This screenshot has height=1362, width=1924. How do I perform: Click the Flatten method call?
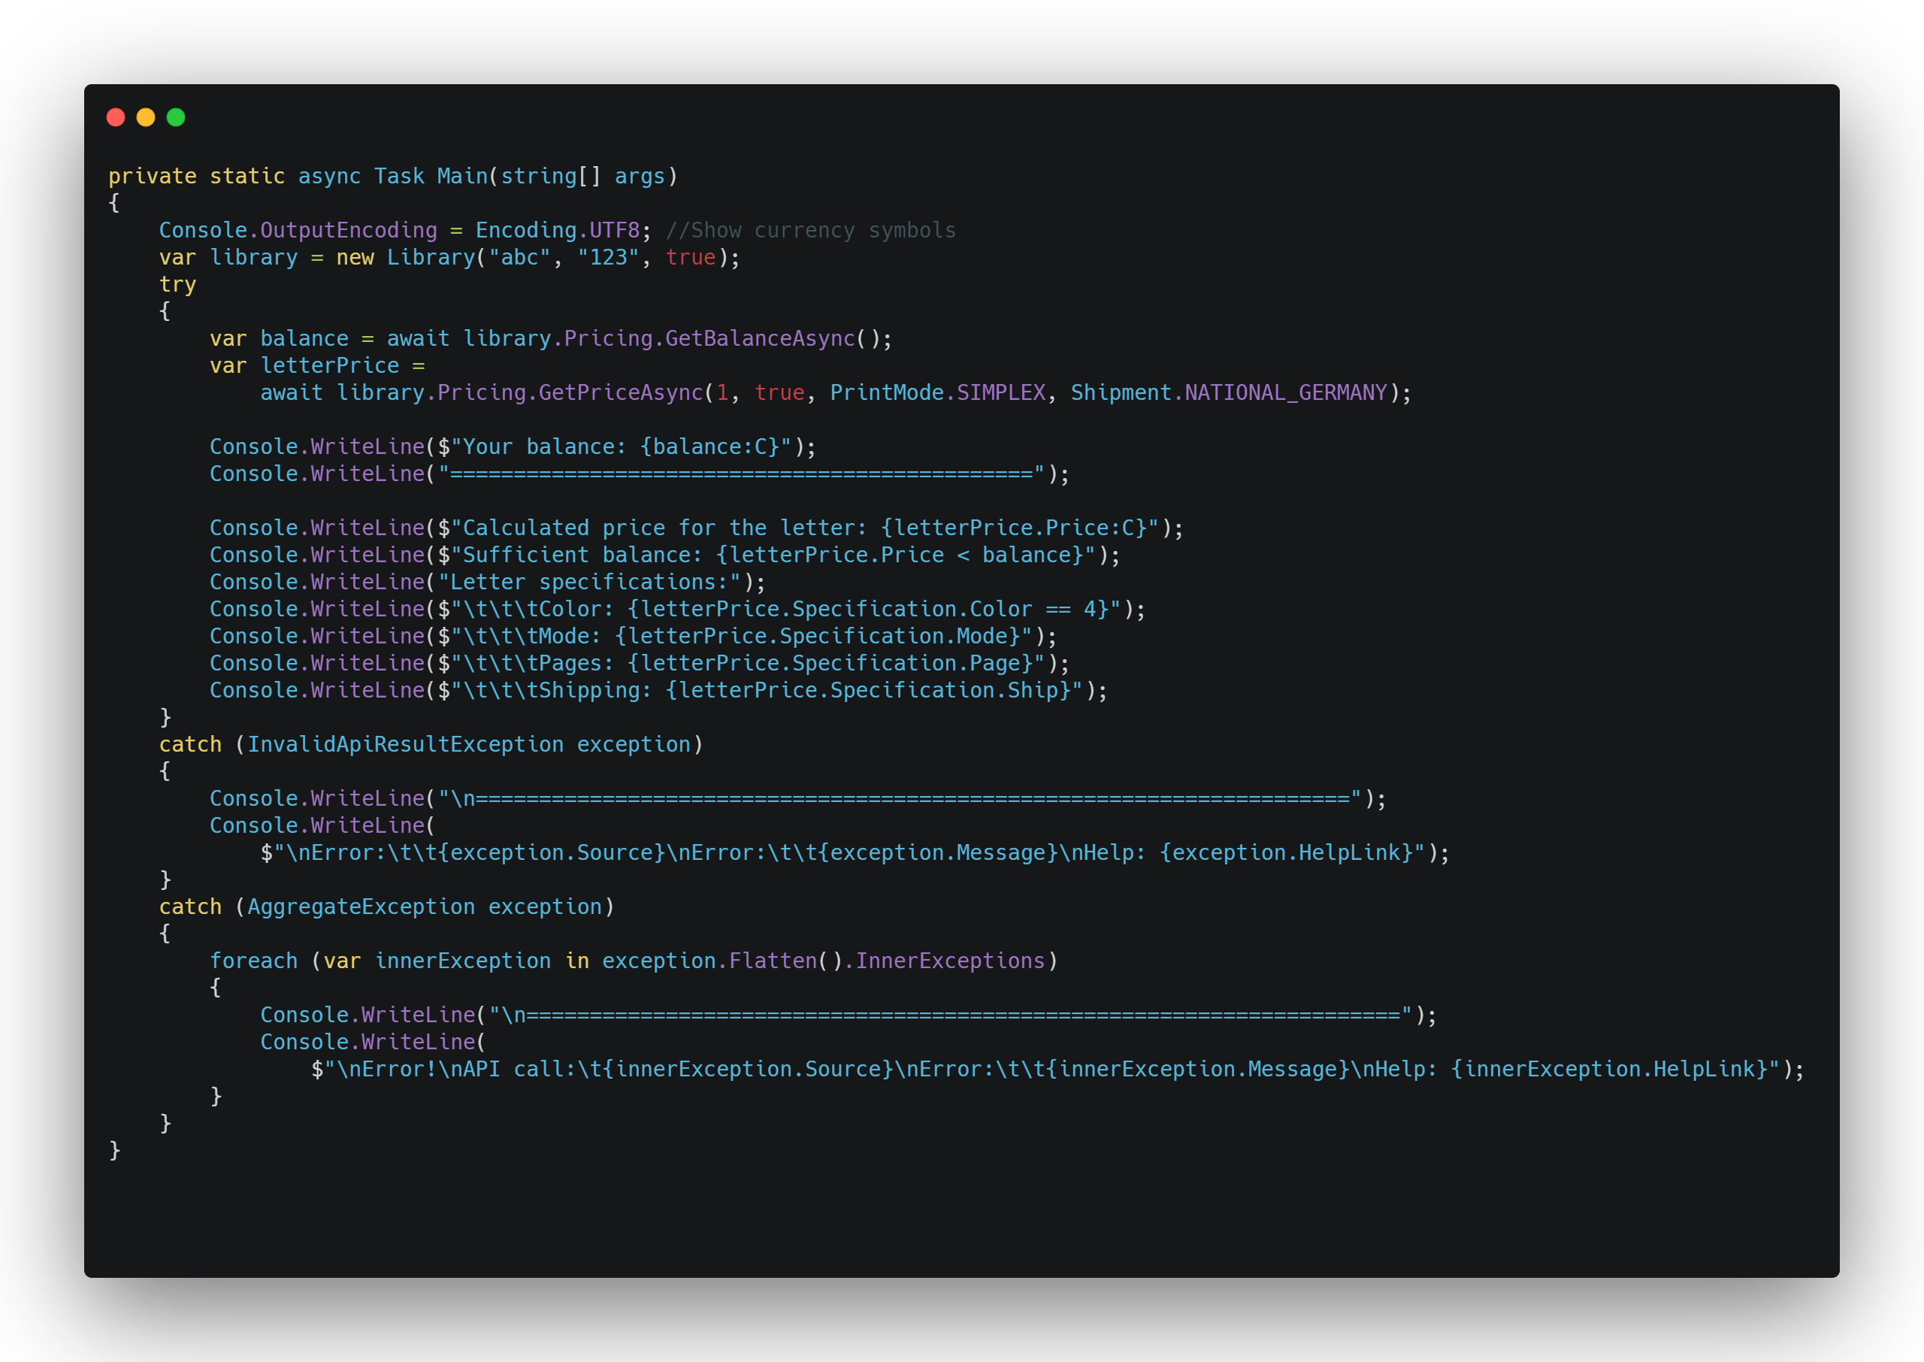(772, 961)
